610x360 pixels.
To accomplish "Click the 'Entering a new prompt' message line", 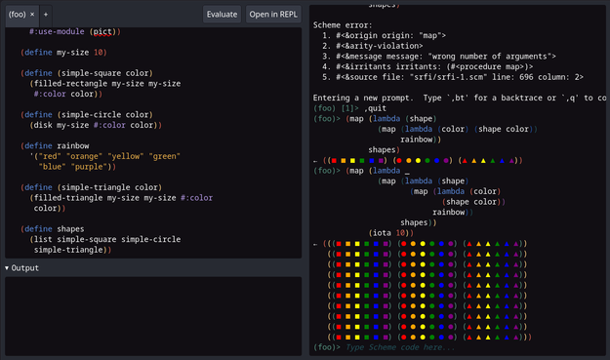I will [460, 98].
